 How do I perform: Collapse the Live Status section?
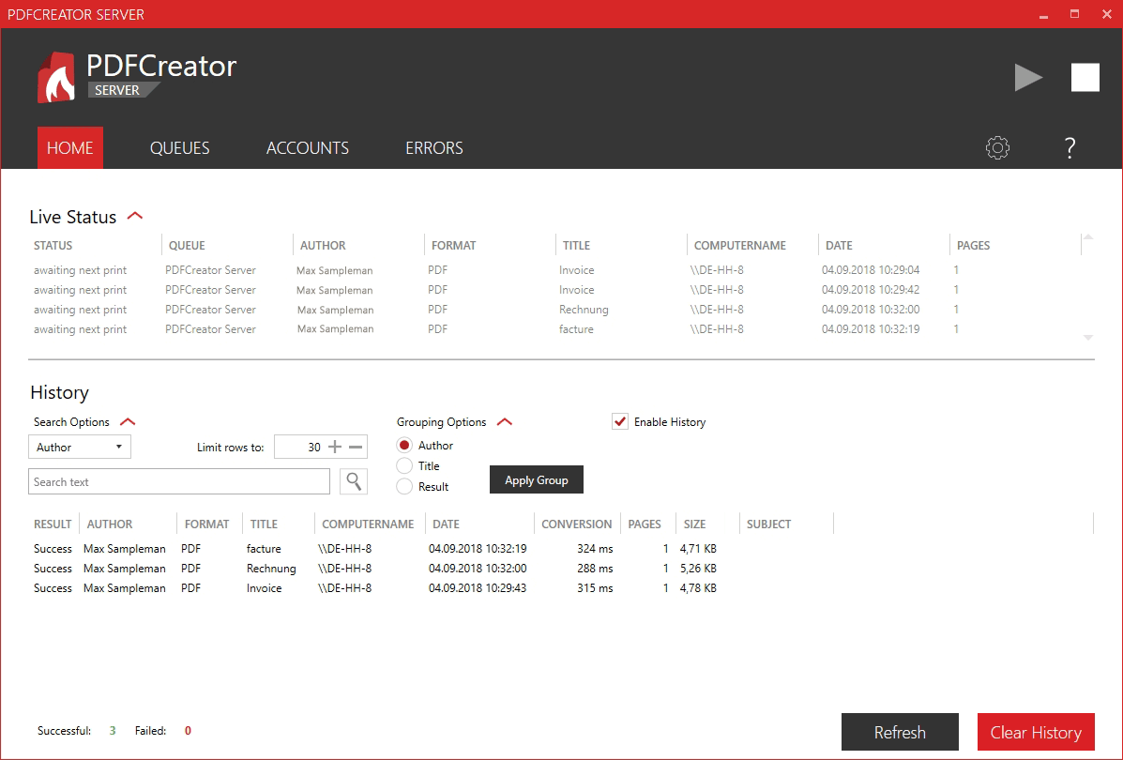click(134, 215)
